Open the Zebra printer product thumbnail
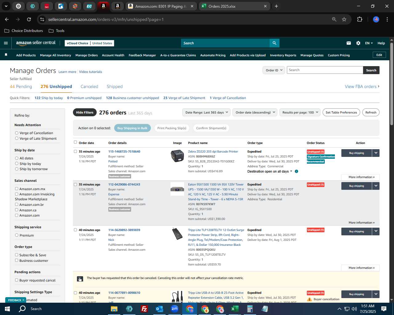 pyautogui.click(x=177, y=156)
